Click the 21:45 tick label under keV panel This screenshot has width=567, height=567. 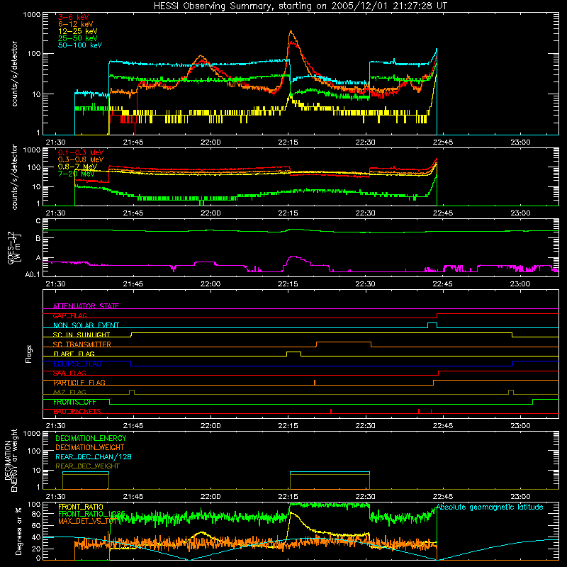pyautogui.click(x=133, y=142)
